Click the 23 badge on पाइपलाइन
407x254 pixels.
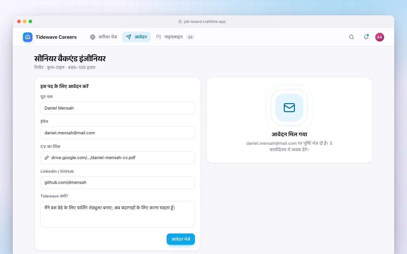tap(190, 37)
